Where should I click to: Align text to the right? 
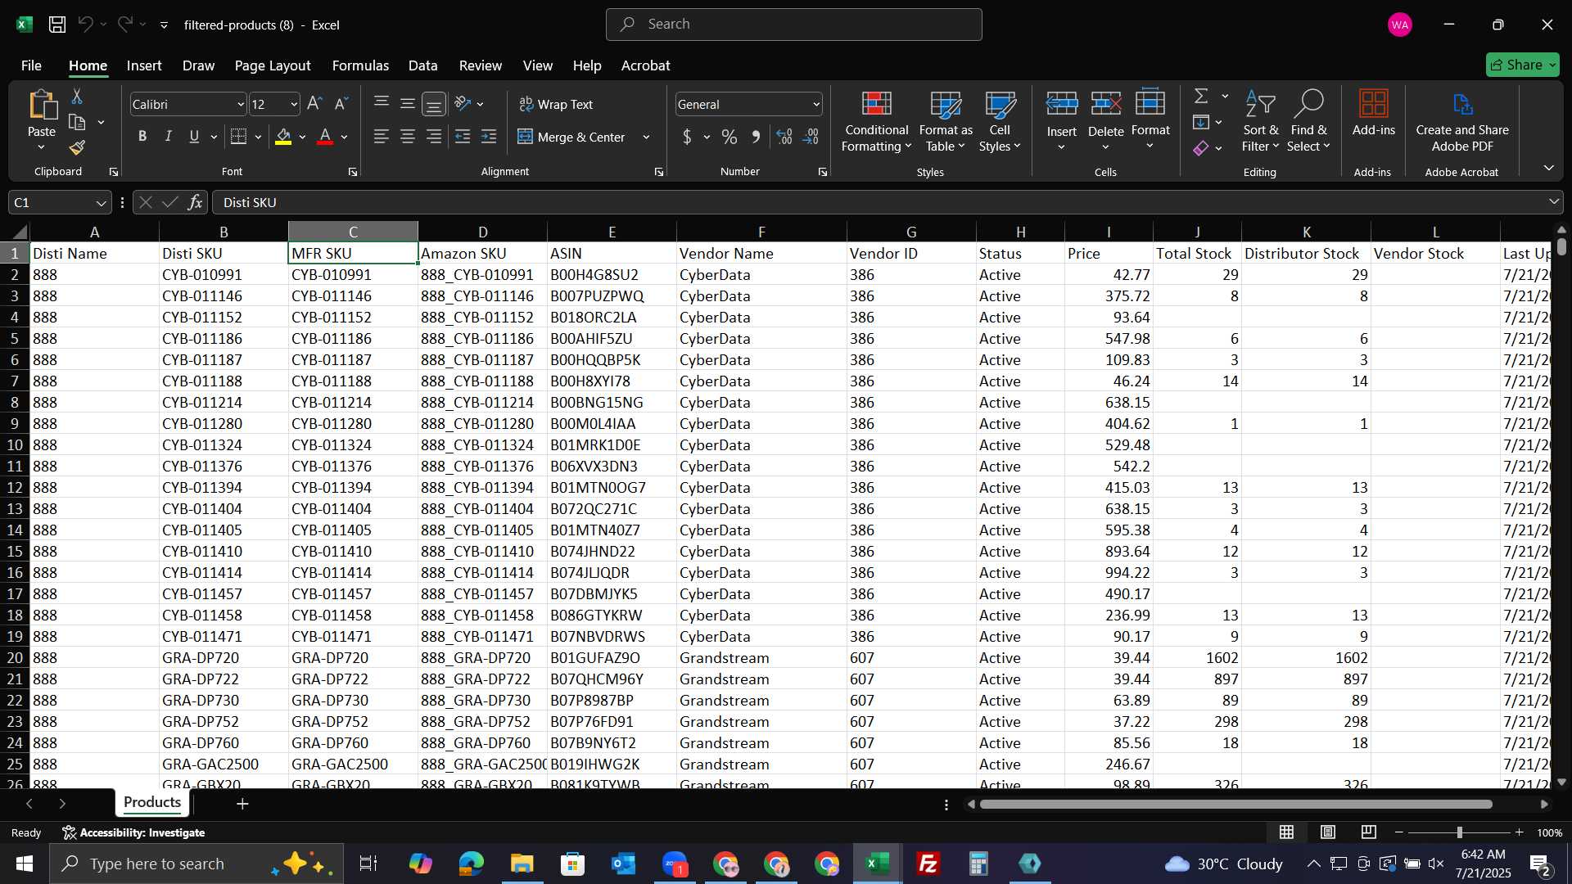[434, 137]
